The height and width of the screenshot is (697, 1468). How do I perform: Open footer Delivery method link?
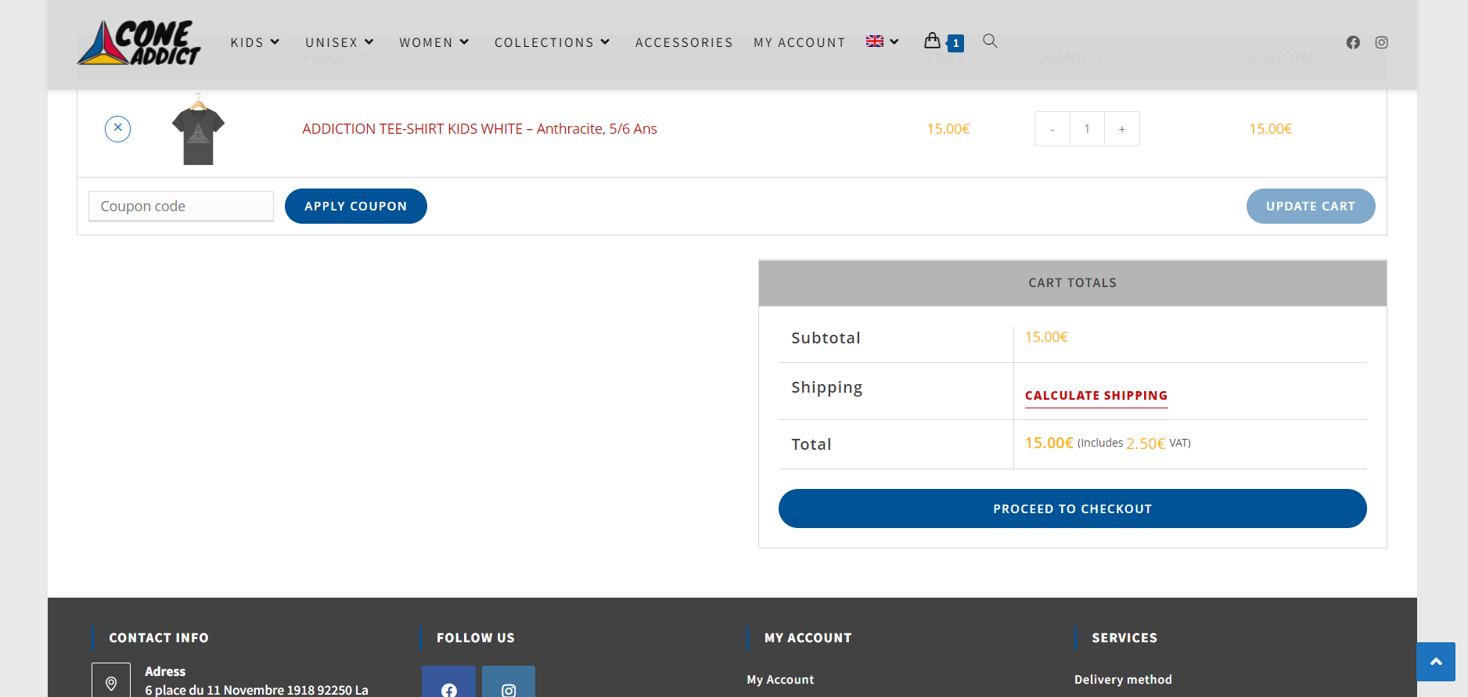coord(1123,680)
